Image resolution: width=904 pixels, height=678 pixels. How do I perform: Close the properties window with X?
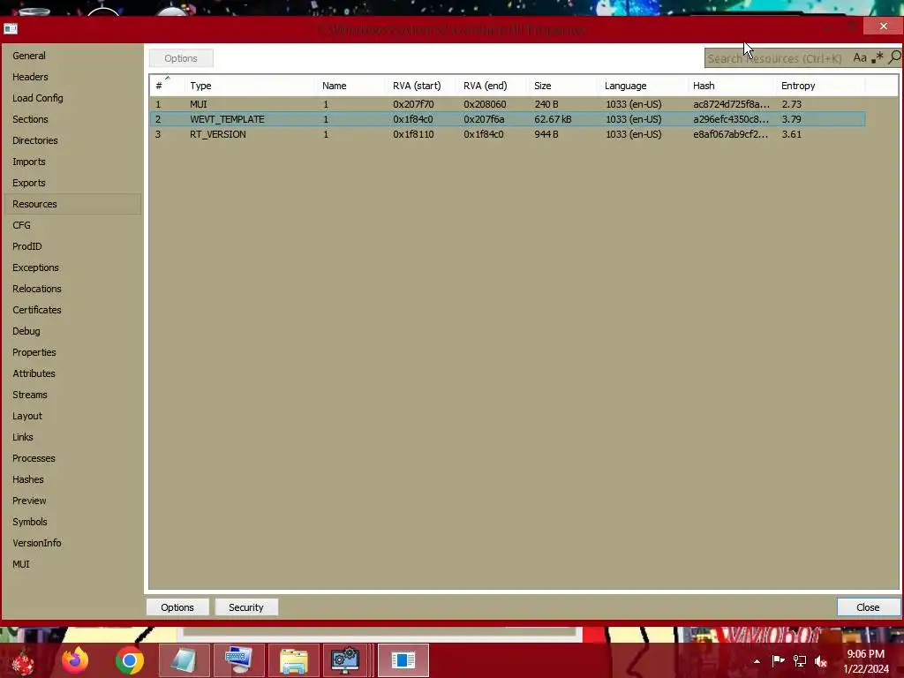[883, 26]
